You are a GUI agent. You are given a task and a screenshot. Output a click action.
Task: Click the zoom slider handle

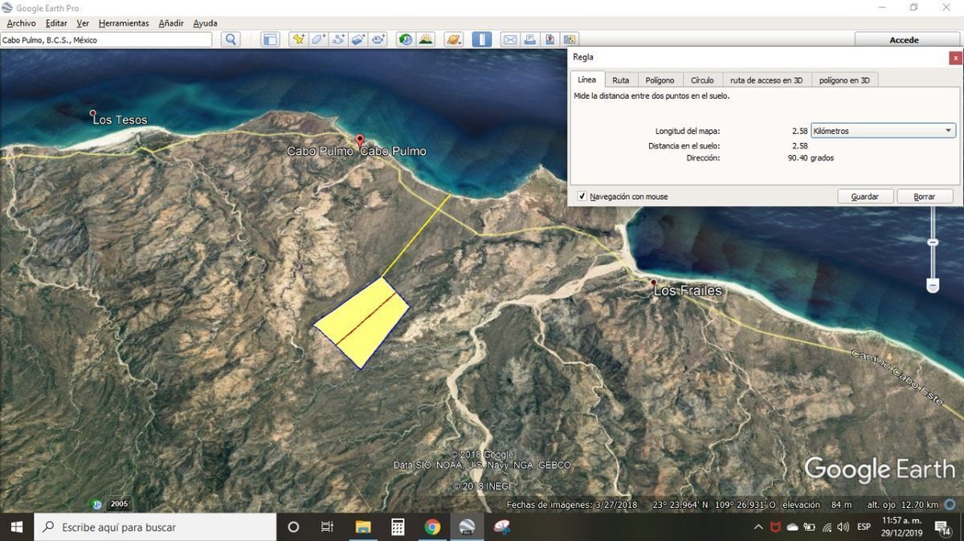(x=933, y=242)
